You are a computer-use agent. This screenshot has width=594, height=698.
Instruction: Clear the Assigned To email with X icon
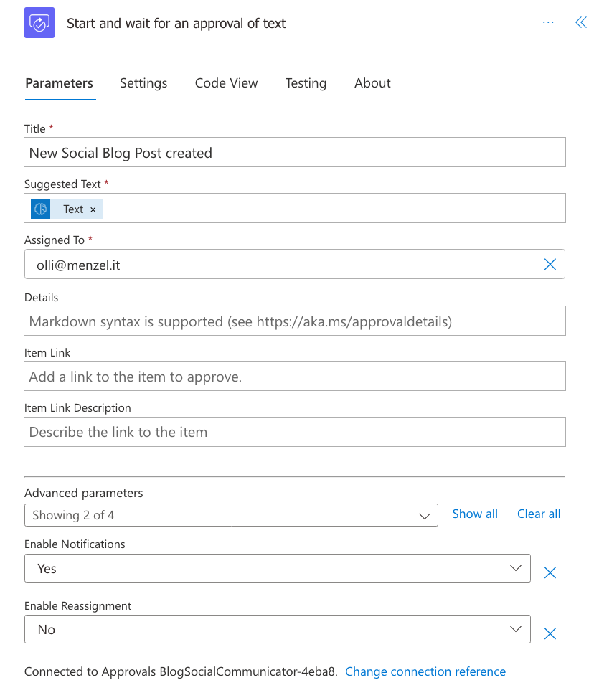coord(550,265)
